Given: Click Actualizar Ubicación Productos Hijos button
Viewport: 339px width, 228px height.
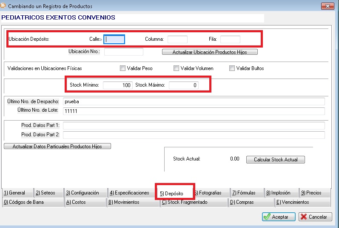Looking at the screenshot, I should click(x=210, y=52).
